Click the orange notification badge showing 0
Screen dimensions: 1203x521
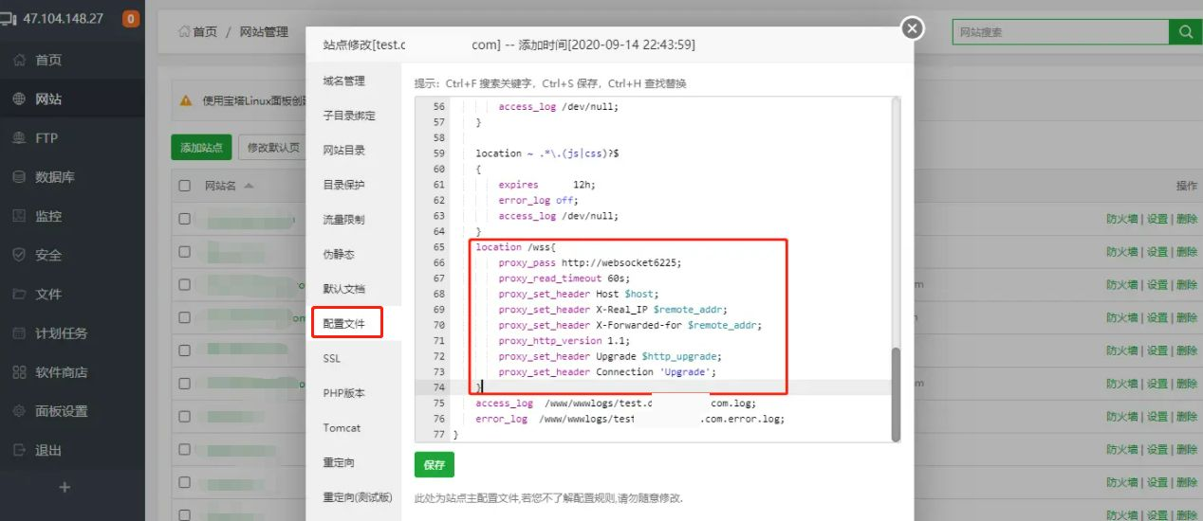[131, 18]
